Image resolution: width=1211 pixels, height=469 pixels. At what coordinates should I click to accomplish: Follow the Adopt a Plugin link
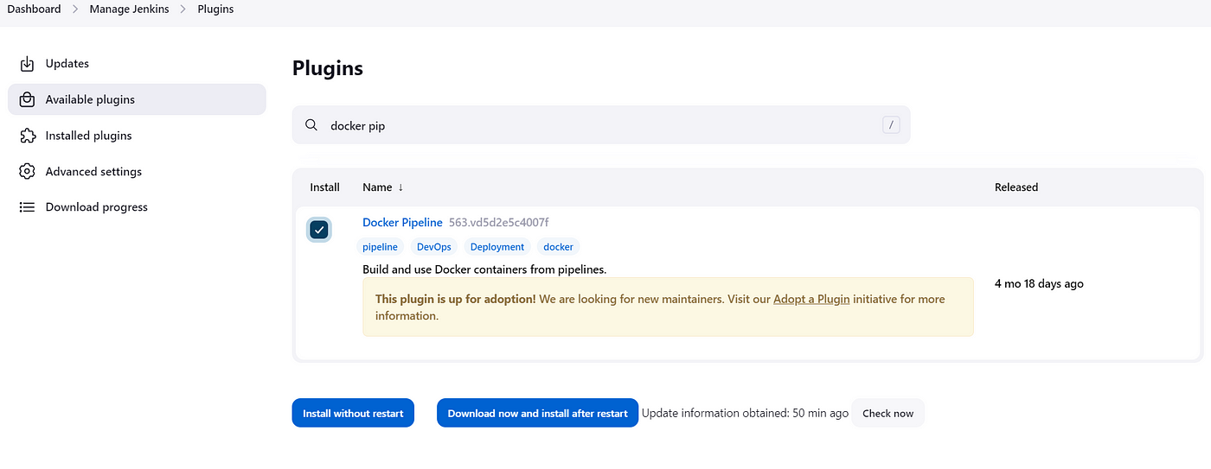811,299
